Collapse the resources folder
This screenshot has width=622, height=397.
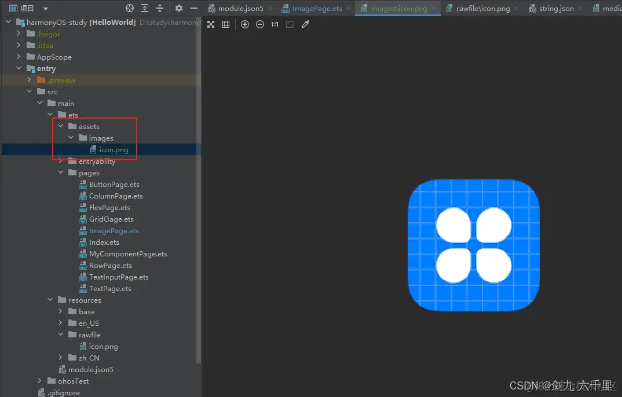50,300
